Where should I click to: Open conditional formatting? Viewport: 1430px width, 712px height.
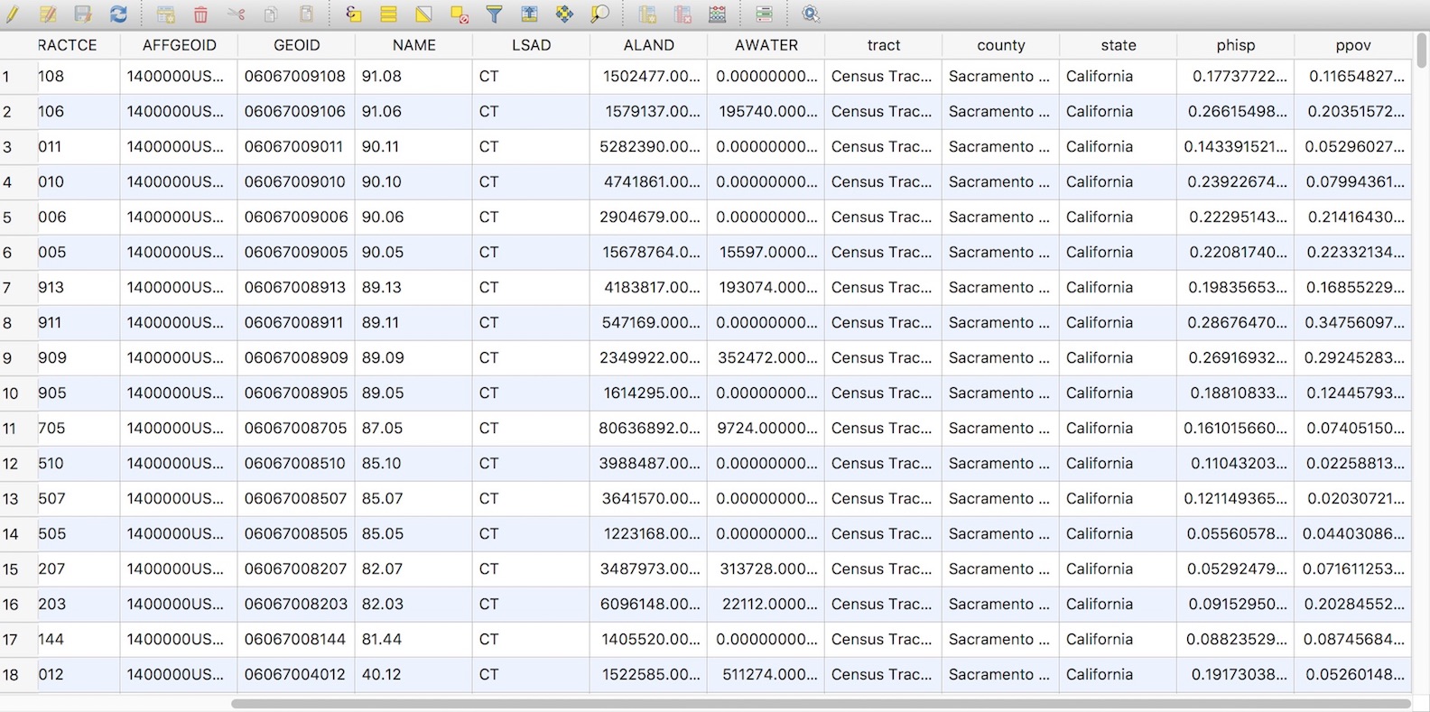pos(764,14)
